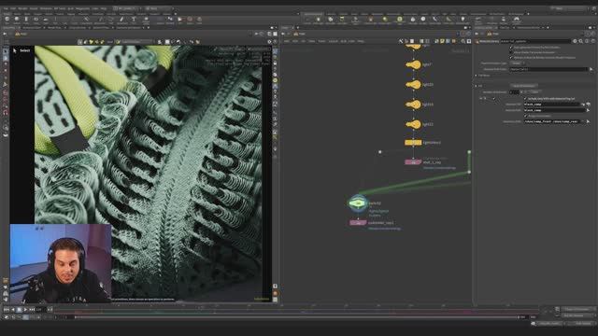The image size is (598, 336).
Task: Toggle the third checkbox above Parent Primitive Type
Action: pyautogui.click(x=511, y=58)
